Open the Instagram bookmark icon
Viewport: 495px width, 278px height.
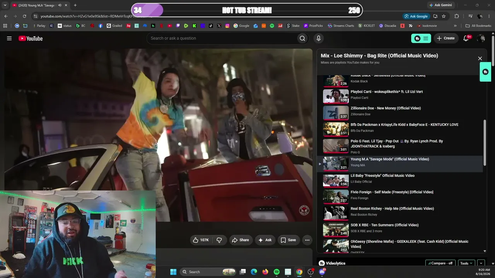(x=227, y=26)
